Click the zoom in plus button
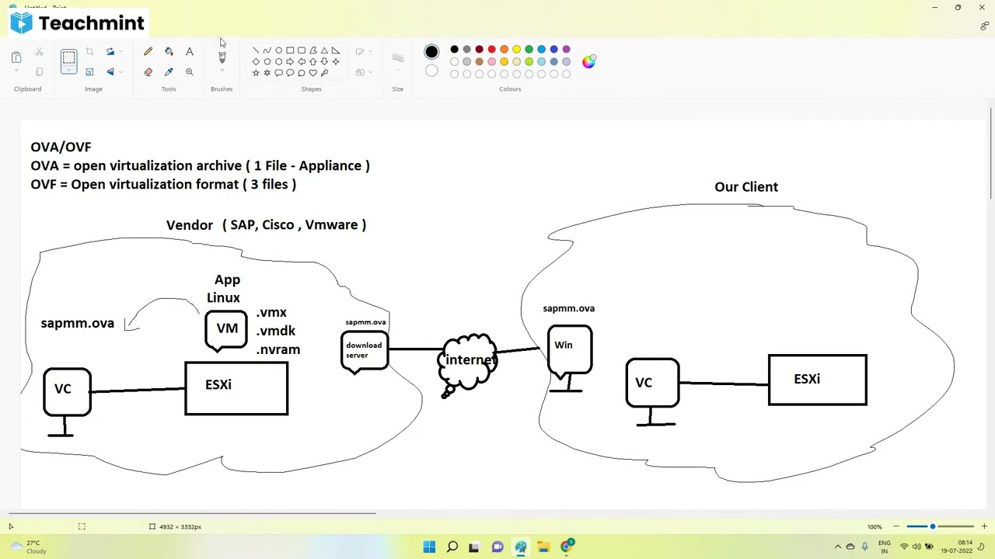The image size is (995, 559). pos(984,527)
